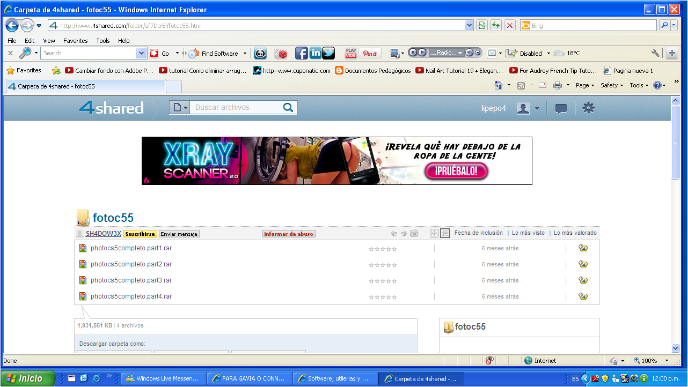Click the IE Print icon
The width and height of the screenshot is (688, 387).
click(x=558, y=85)
